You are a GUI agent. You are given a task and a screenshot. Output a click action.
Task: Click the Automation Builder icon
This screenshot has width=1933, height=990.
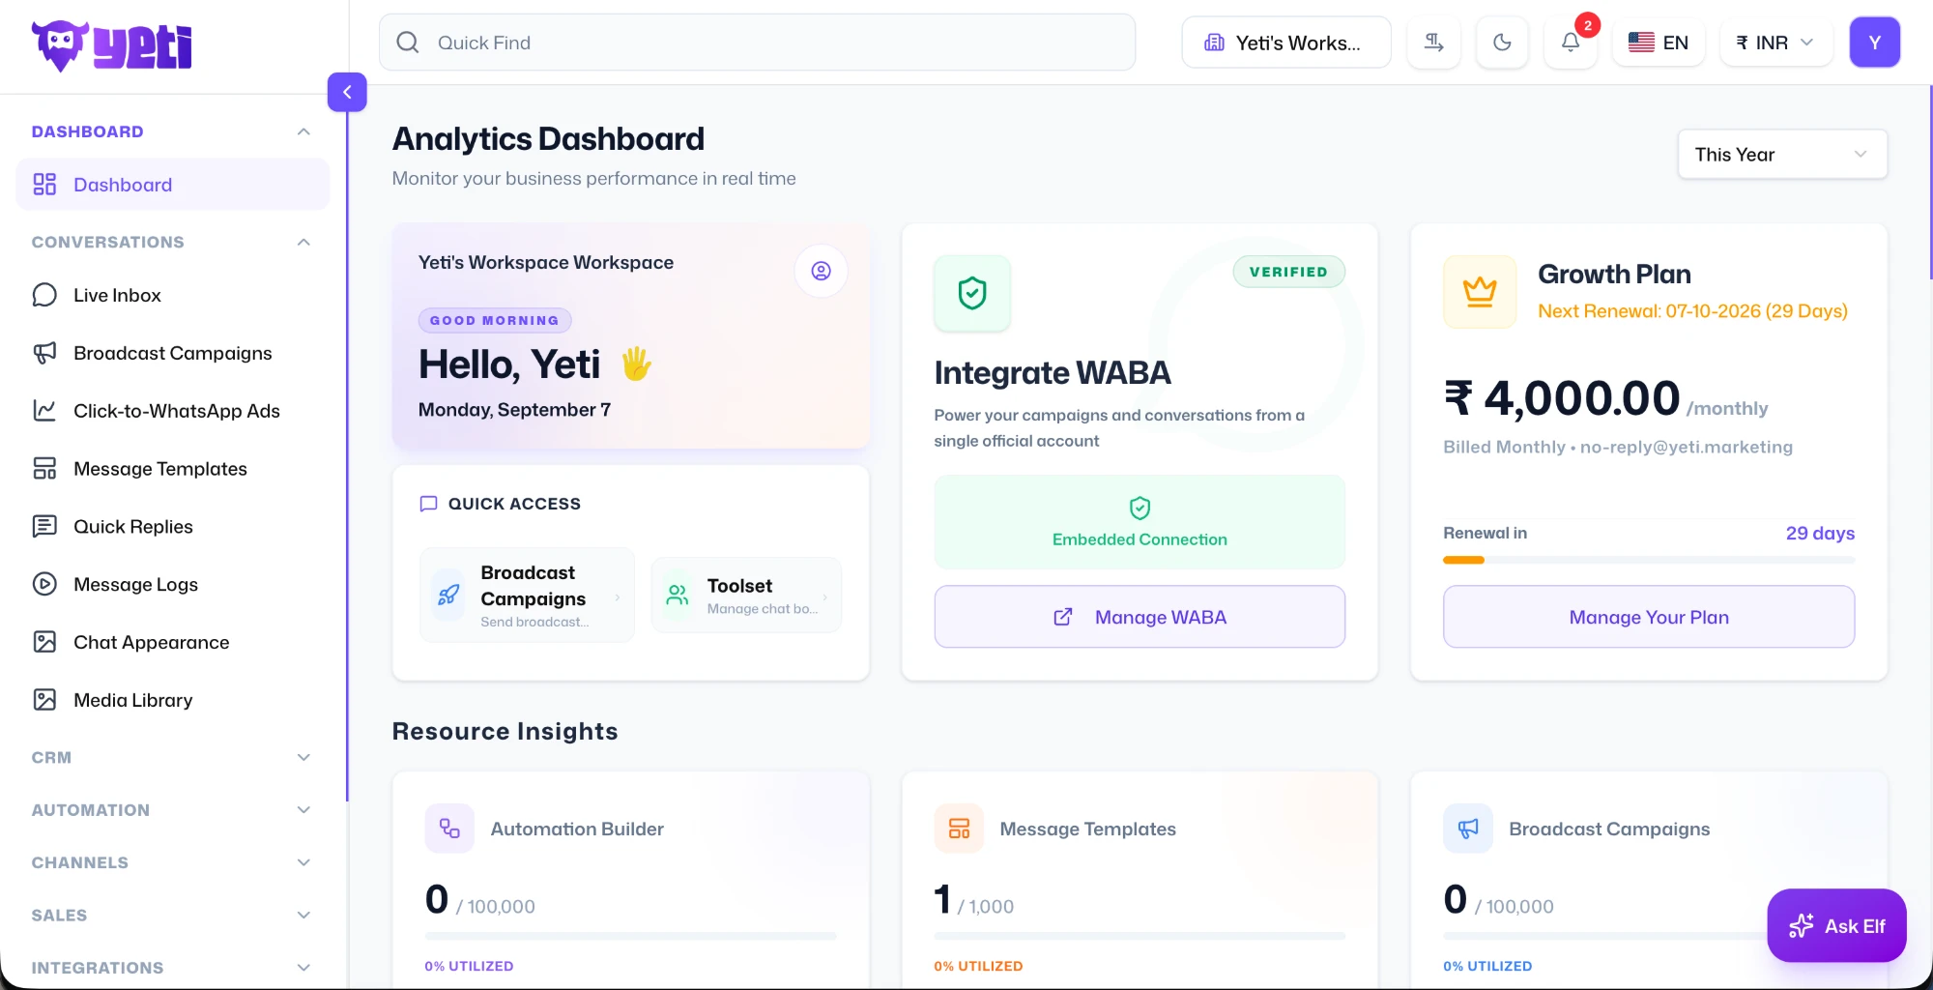pyautogui.click(x=449, y=829)
